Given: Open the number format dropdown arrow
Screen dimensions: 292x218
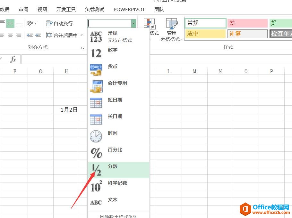Looking at the screenshot, I should [133, 23].
